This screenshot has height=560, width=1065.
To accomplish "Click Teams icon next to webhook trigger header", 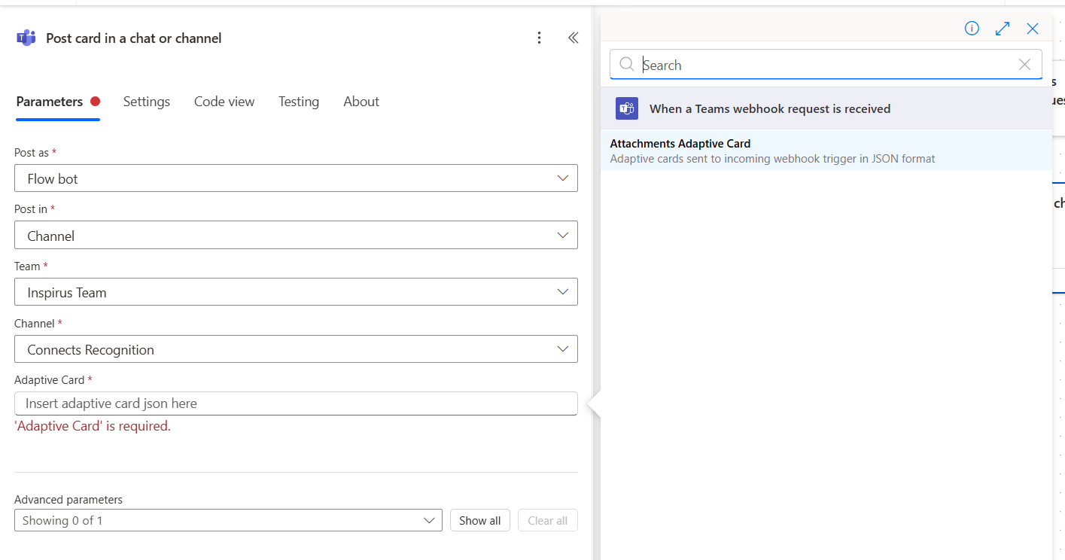I will [627, 108].
